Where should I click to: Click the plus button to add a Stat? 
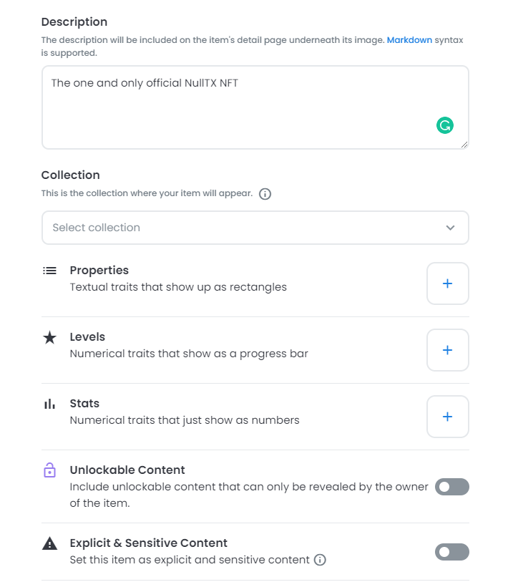pyautogui.click(x=447, y=417)
